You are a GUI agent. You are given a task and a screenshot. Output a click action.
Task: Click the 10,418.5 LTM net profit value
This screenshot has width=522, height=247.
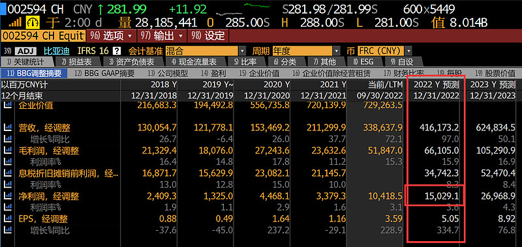click(385, 196)
